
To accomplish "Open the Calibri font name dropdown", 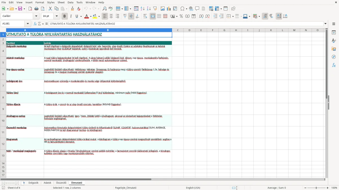I will pyautogui.click(x=36, y=16).
